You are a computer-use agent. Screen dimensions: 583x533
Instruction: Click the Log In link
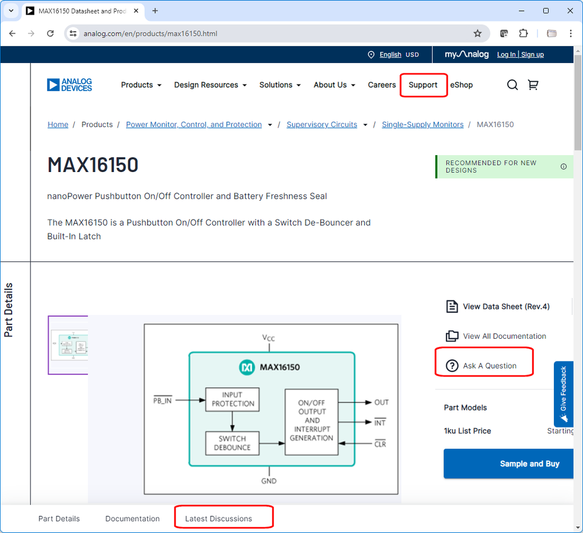[x=507, y=55]
